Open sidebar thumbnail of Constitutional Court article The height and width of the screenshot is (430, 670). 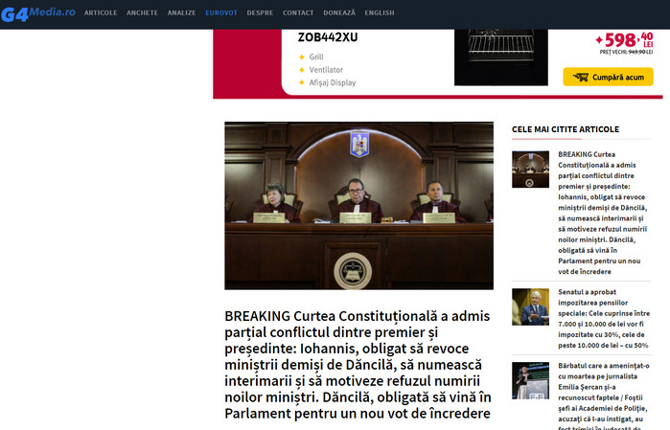[530, 170]
